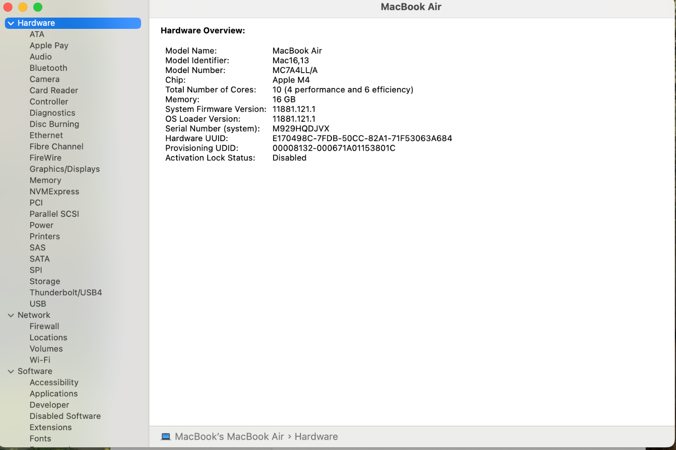This screenshot has width=676, height=450.
Task: Open the Bluetooth section
Action: (x=48, y=68)
